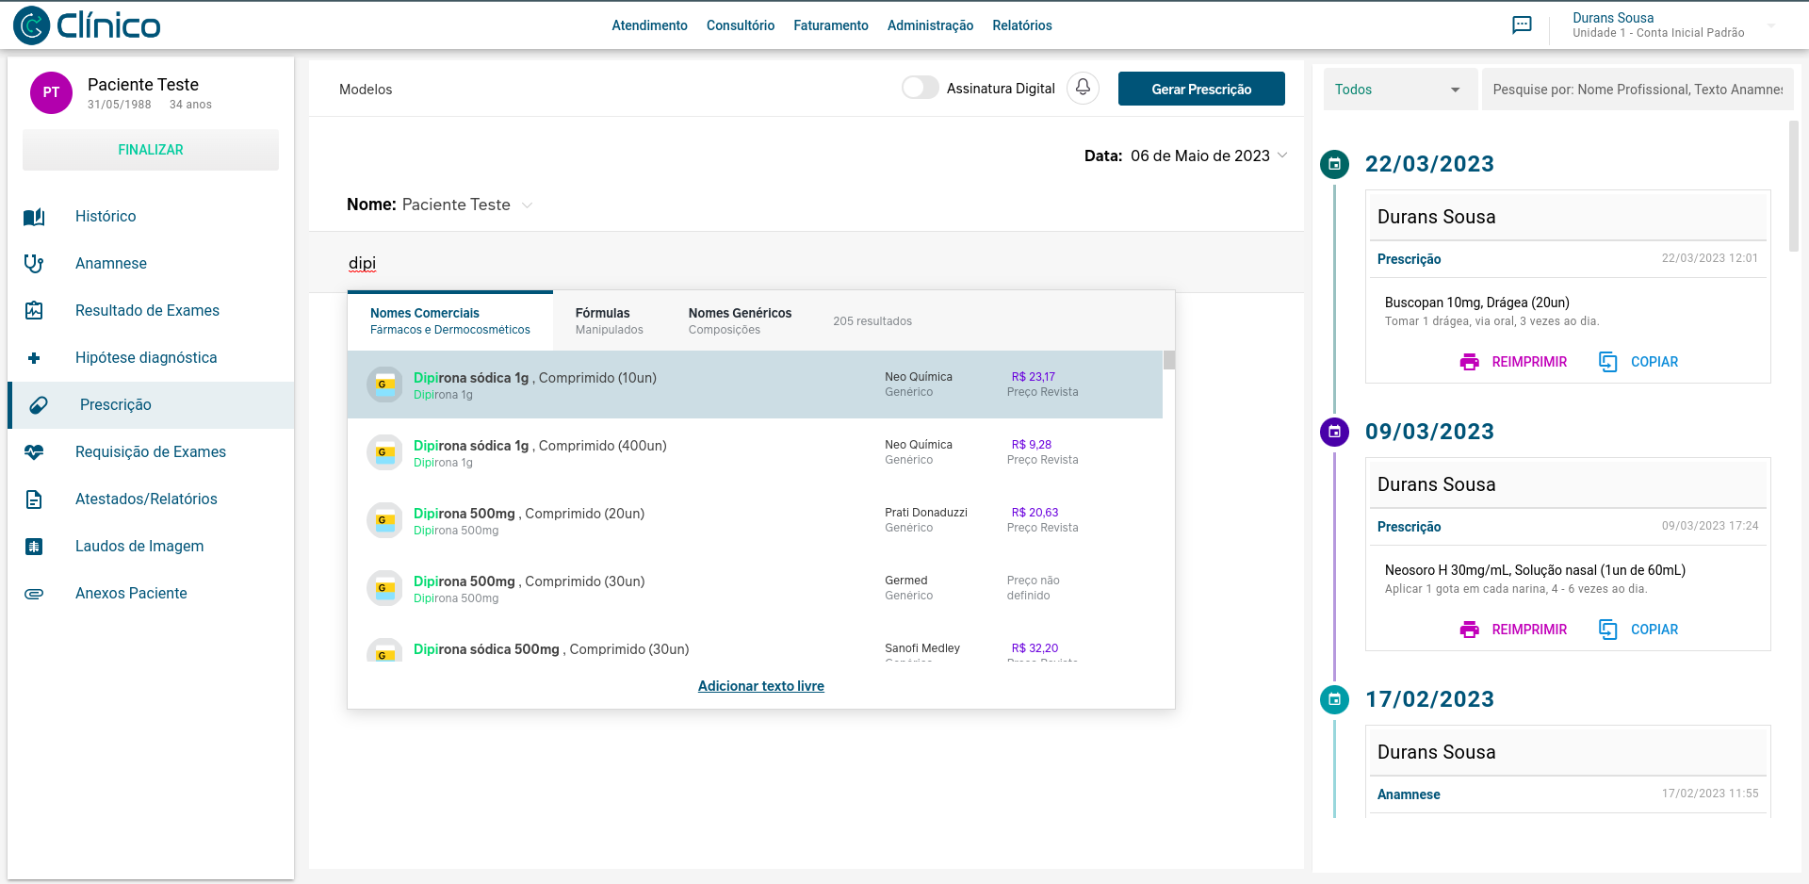The image size is (1809, 884).
Task: Switch to the Nomes Genéricos tab
Action: click(x=740, y=320)
